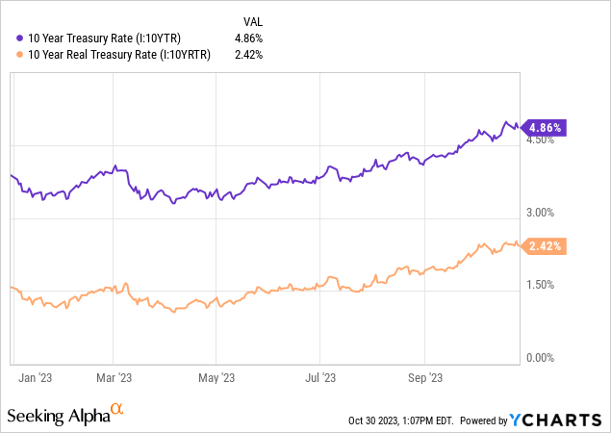Click the 2.42% value in the legend

point(248,54)
